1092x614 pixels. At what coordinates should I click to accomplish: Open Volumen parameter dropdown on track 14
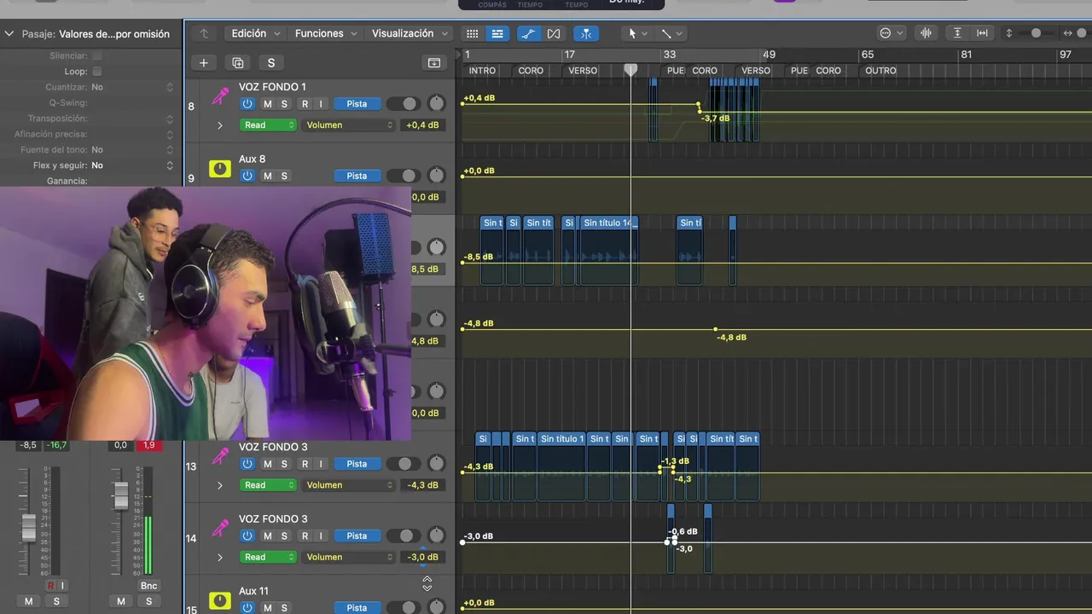(x=350, y=557)
